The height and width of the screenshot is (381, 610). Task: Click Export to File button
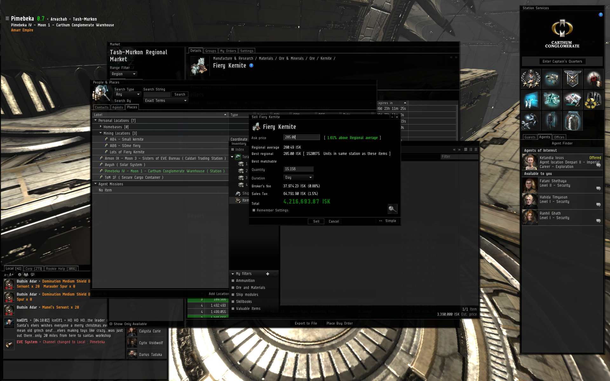[x=306, y=323]
